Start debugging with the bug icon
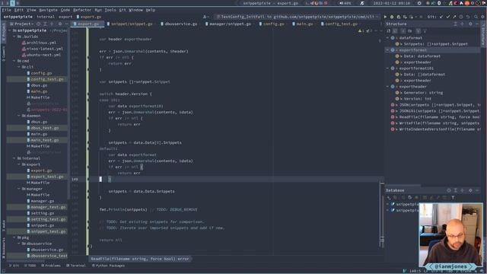Viewport: 487px width, 274px height. [392, 17]
